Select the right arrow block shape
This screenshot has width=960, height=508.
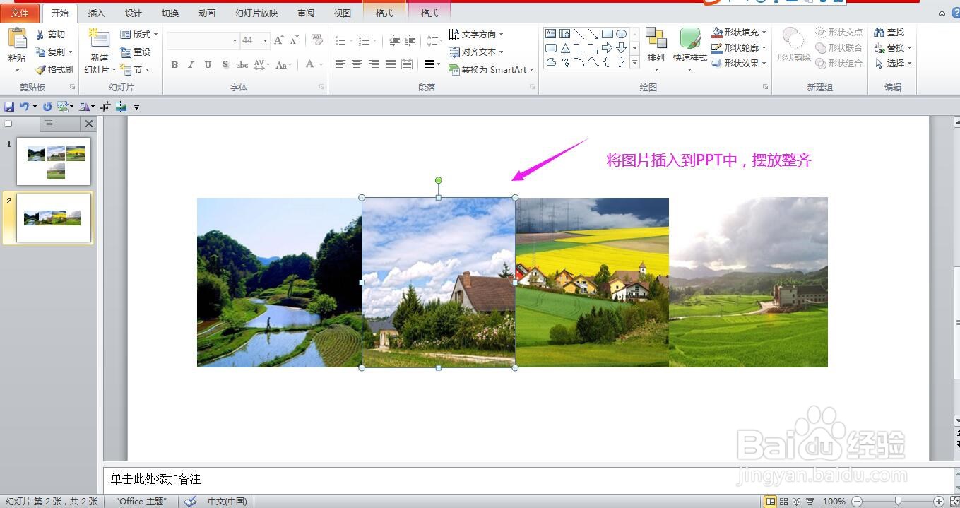(x=607, y=48)
